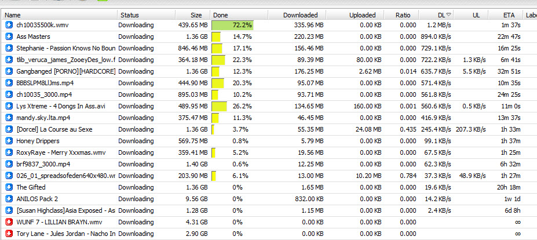This screenshot has height=240, width=537.
Task: Click the Downloaded column header
Action: (x=297, y=15)
